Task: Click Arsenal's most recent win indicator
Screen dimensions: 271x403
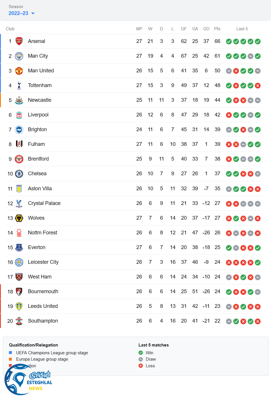Action: 258,42
